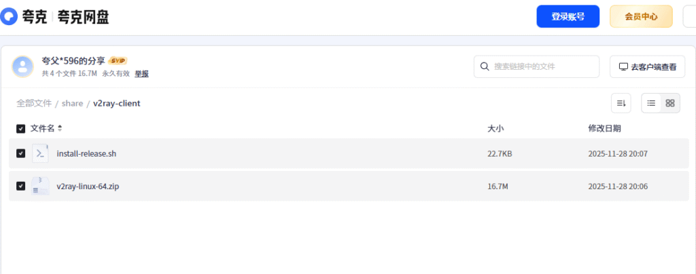The width and height of the screenshot is (696, 274).
Task: Click 去客户端查看 button
Action: coord(647,66)
